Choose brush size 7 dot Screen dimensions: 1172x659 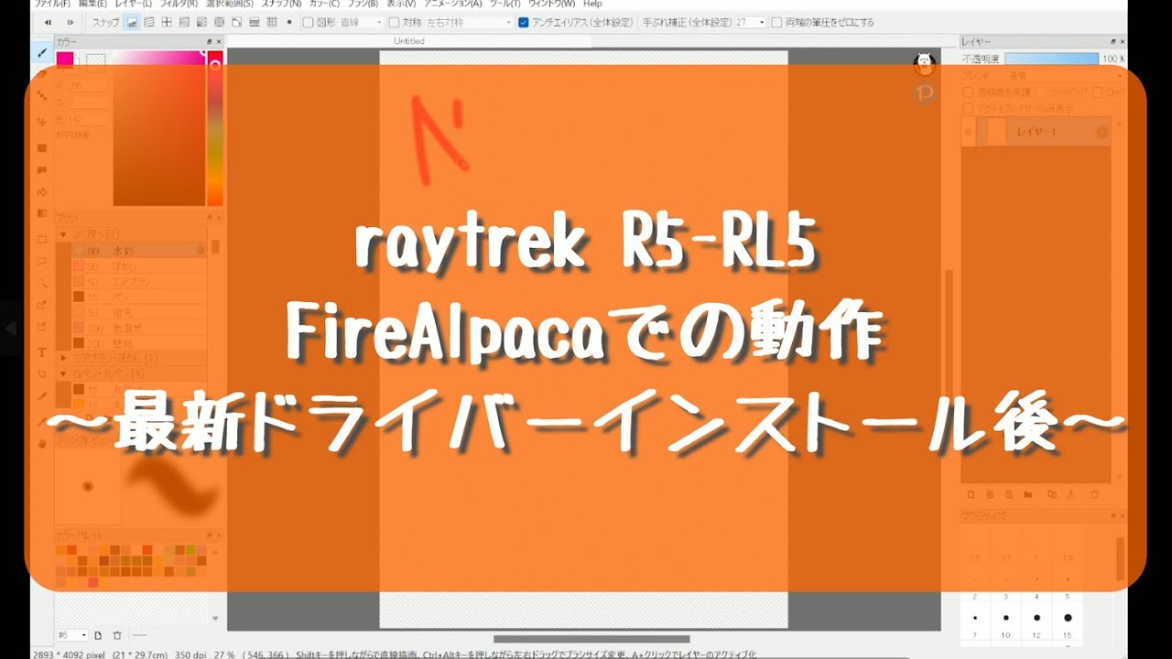[x=974, y=618]
